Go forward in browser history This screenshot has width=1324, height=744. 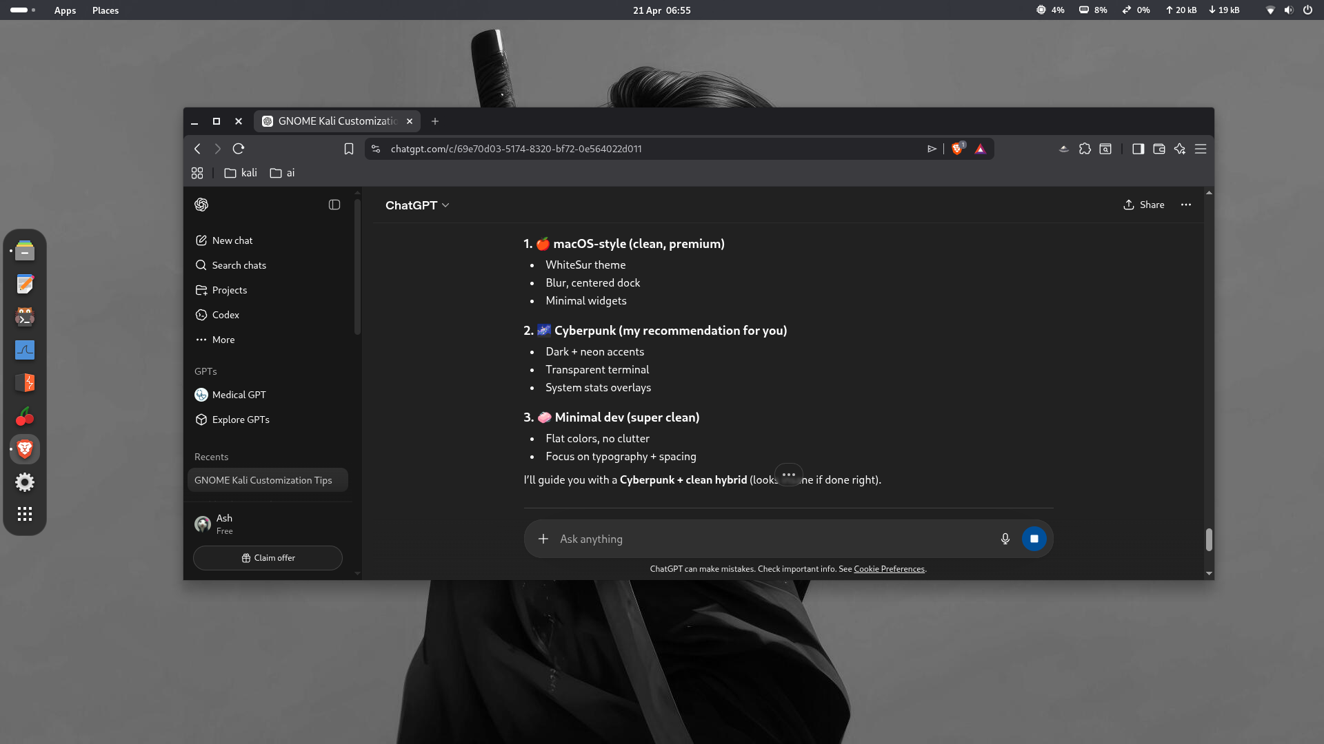[218, 149]
